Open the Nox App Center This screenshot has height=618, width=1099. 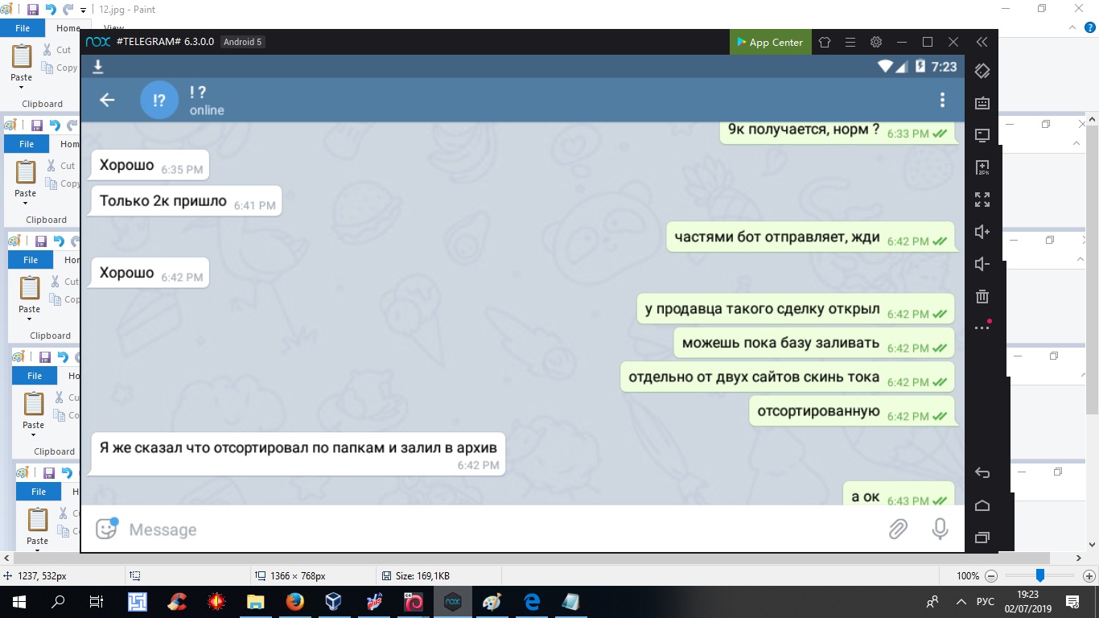768,42
